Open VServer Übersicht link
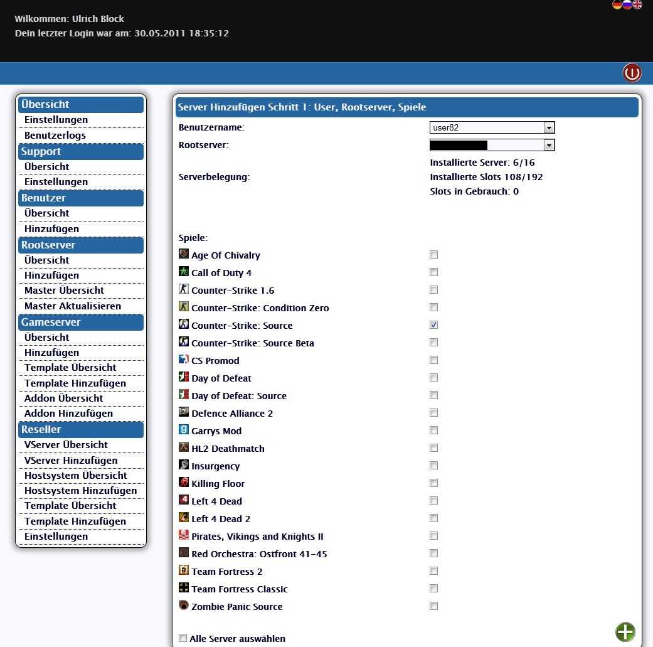Image resolution: width=653 pixels, height=647 pixels. 66,445
